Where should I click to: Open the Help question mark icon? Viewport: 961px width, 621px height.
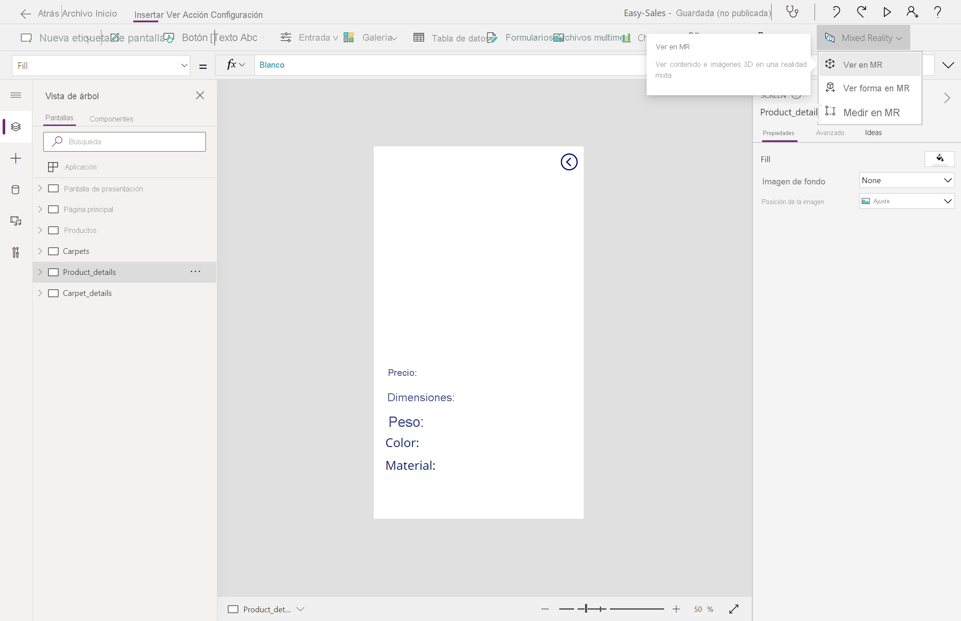pyautogui.click(x=937, y=12)
